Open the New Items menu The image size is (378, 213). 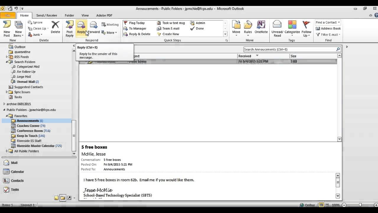pyautogui.click(x=18, y=29)
